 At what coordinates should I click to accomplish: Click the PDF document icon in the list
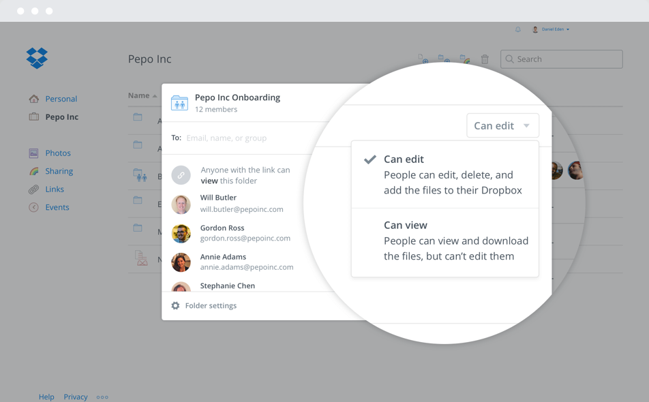tap(141, 258)
